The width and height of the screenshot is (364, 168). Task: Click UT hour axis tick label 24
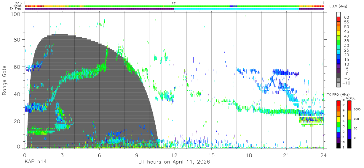pyautogui.click(x=323, y=155)
